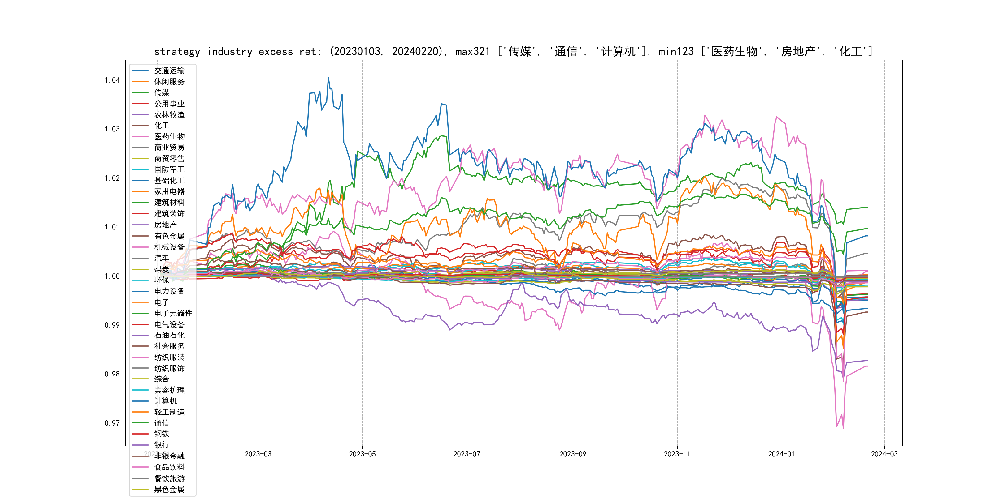Screen dimensions: 1003x501
Task: Click the 1.04 y-axis tick label
Action: 112,80
